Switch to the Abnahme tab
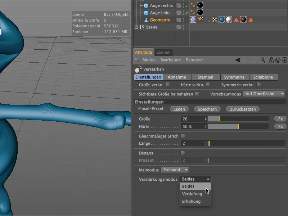This screenshot has width=288, height=216. (177, 77)
